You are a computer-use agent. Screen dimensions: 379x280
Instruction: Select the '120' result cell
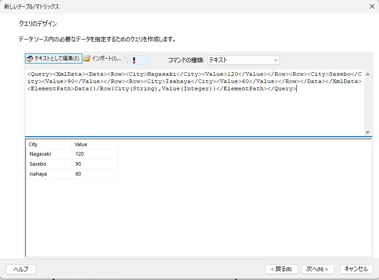point(95,154)
